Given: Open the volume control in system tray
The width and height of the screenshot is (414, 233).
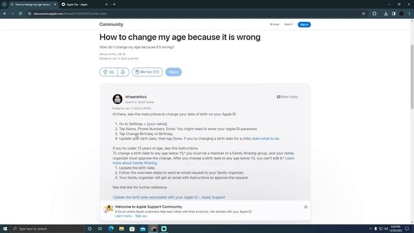Looking at the screenshot, I should 386,228.
